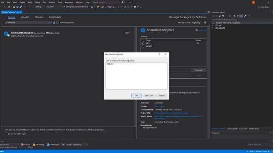The image size is (273, 153).
Task: Click the Live Share button
Action: [264, 7]
